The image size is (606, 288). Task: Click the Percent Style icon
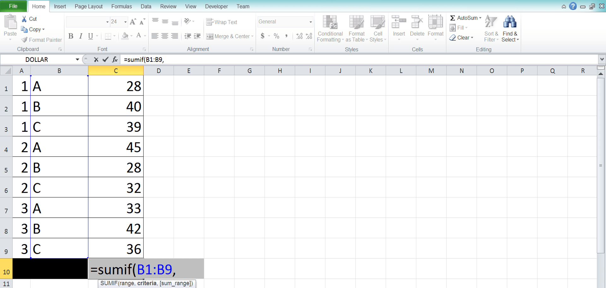click(276, 36)
